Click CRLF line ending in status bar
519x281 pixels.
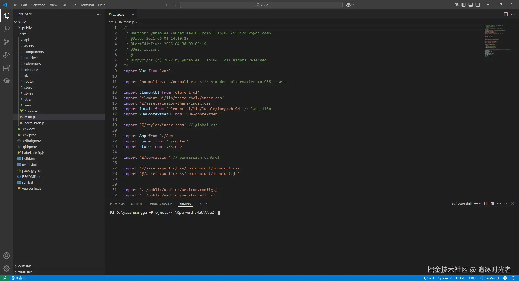[x=472, y=278]
